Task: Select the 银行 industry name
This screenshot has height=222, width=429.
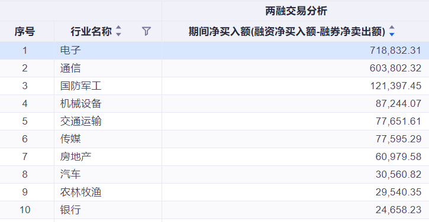Action: (x=70, y=210)
